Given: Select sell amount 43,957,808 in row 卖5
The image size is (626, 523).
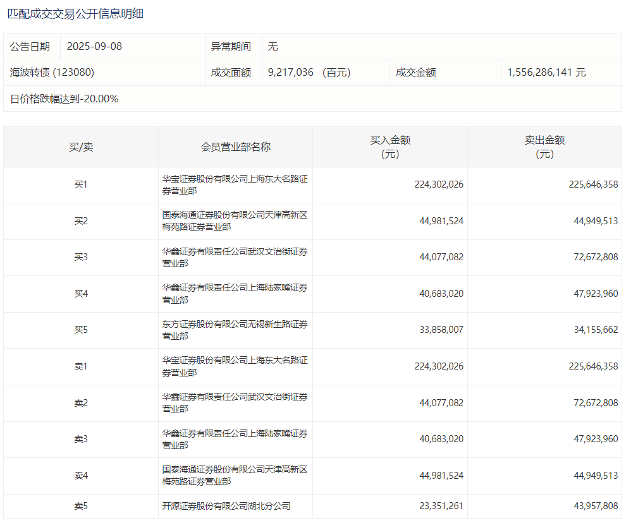Looking at the screenshot, I should 593,506.
